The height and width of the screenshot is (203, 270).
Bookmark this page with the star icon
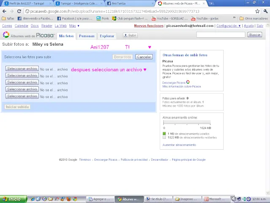click(257, 11)
